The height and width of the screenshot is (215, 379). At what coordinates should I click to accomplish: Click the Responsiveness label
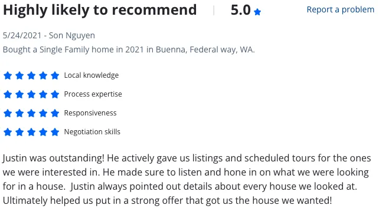pyautogui.click(x=90, y=113)
